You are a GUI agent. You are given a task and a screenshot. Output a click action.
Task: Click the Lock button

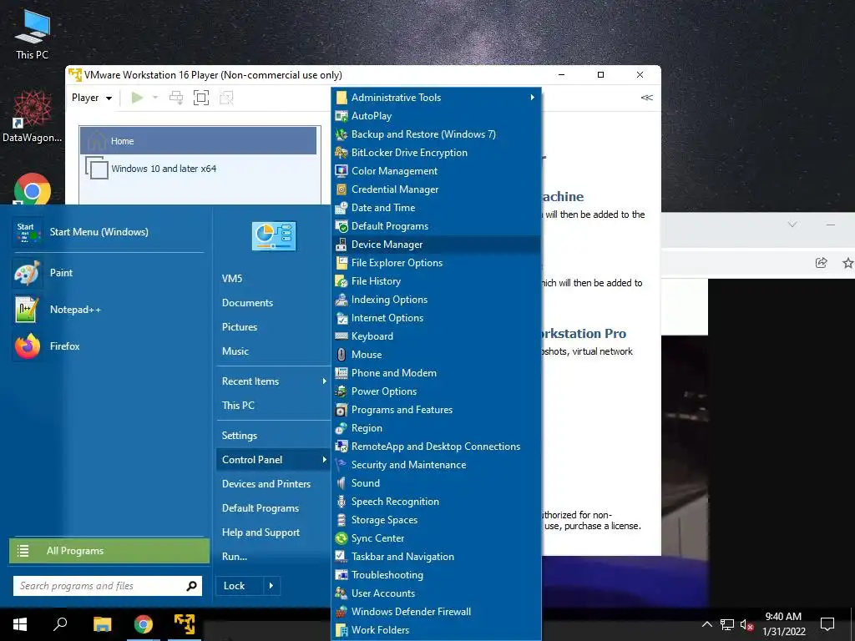240,586
